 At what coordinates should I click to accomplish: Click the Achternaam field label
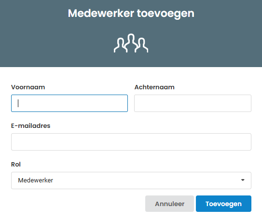pyautogui.click(x=154, y=87)
